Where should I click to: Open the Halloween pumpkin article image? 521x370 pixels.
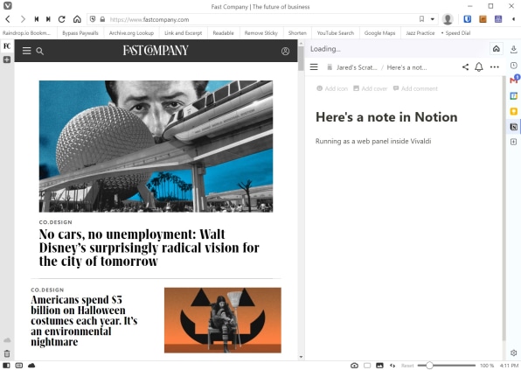point(223,320)
